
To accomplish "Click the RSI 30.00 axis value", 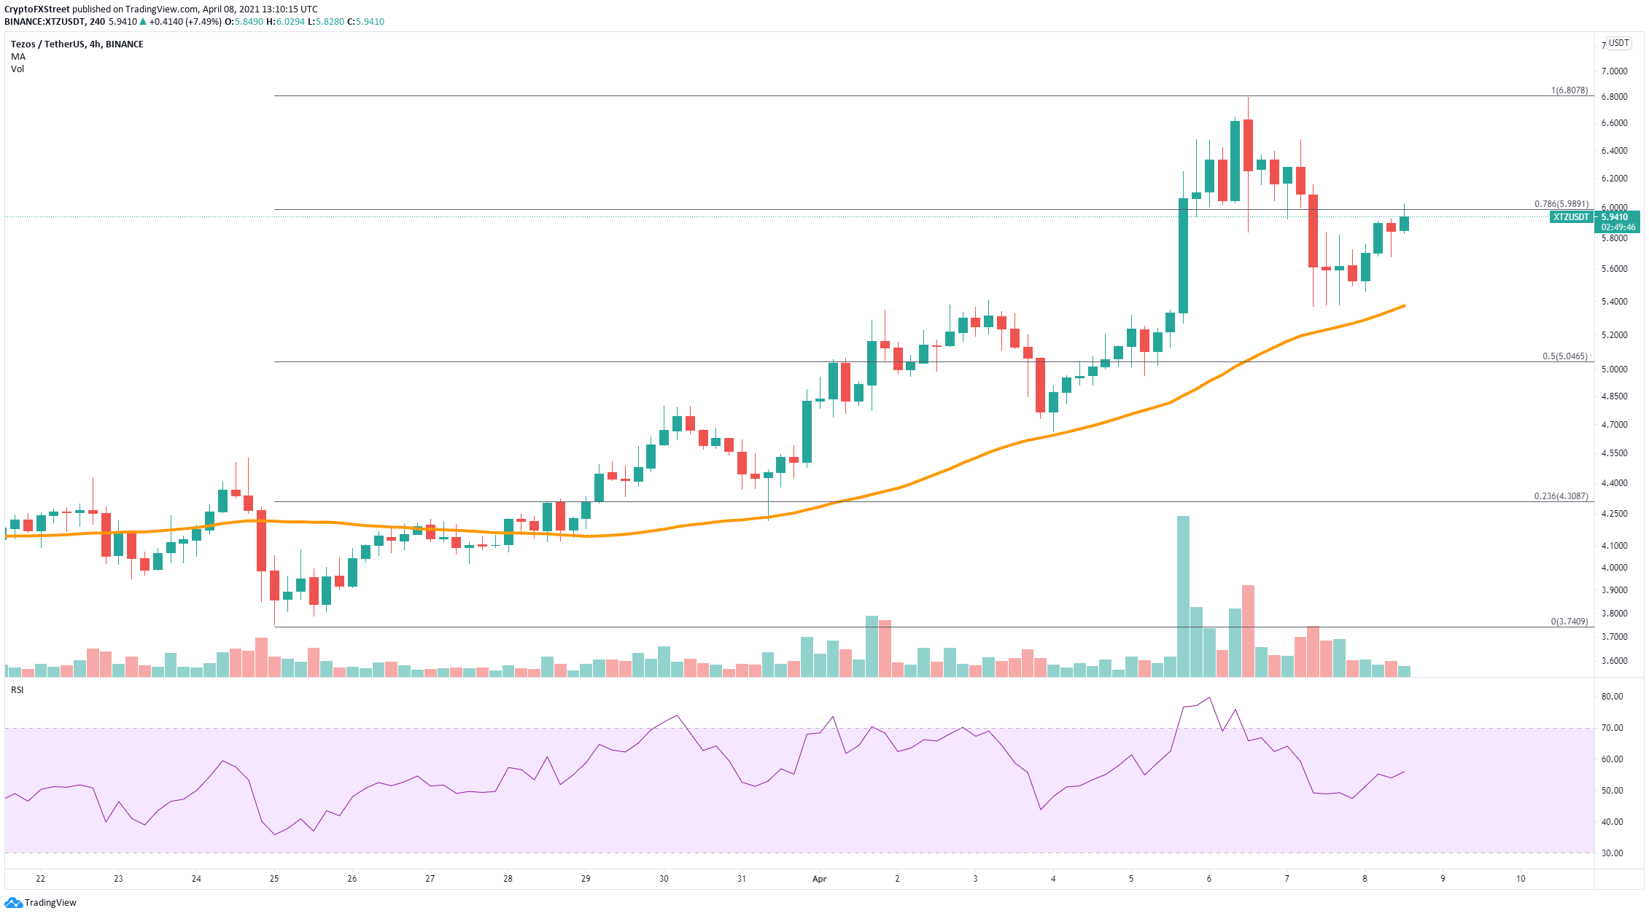I will (1612, 853).
